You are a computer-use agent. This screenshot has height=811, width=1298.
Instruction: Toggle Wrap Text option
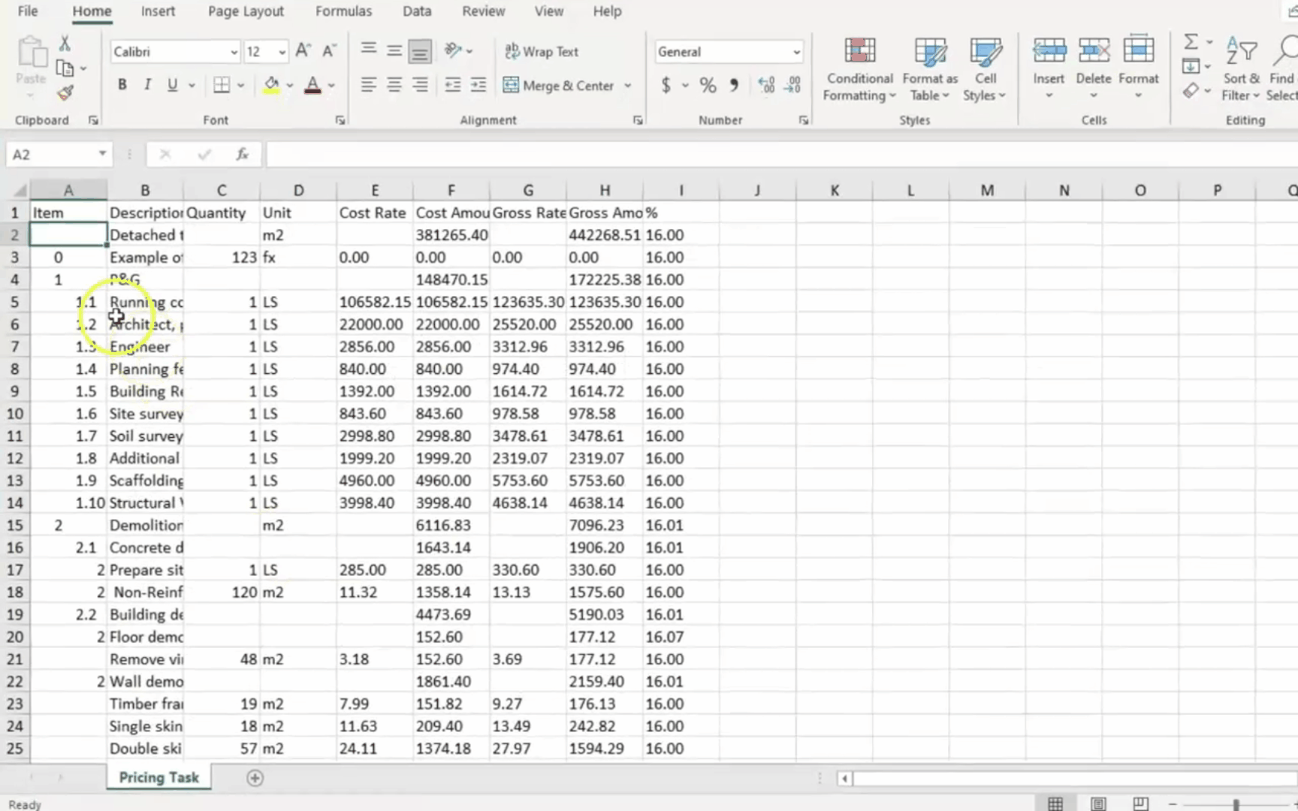point(542,52)
